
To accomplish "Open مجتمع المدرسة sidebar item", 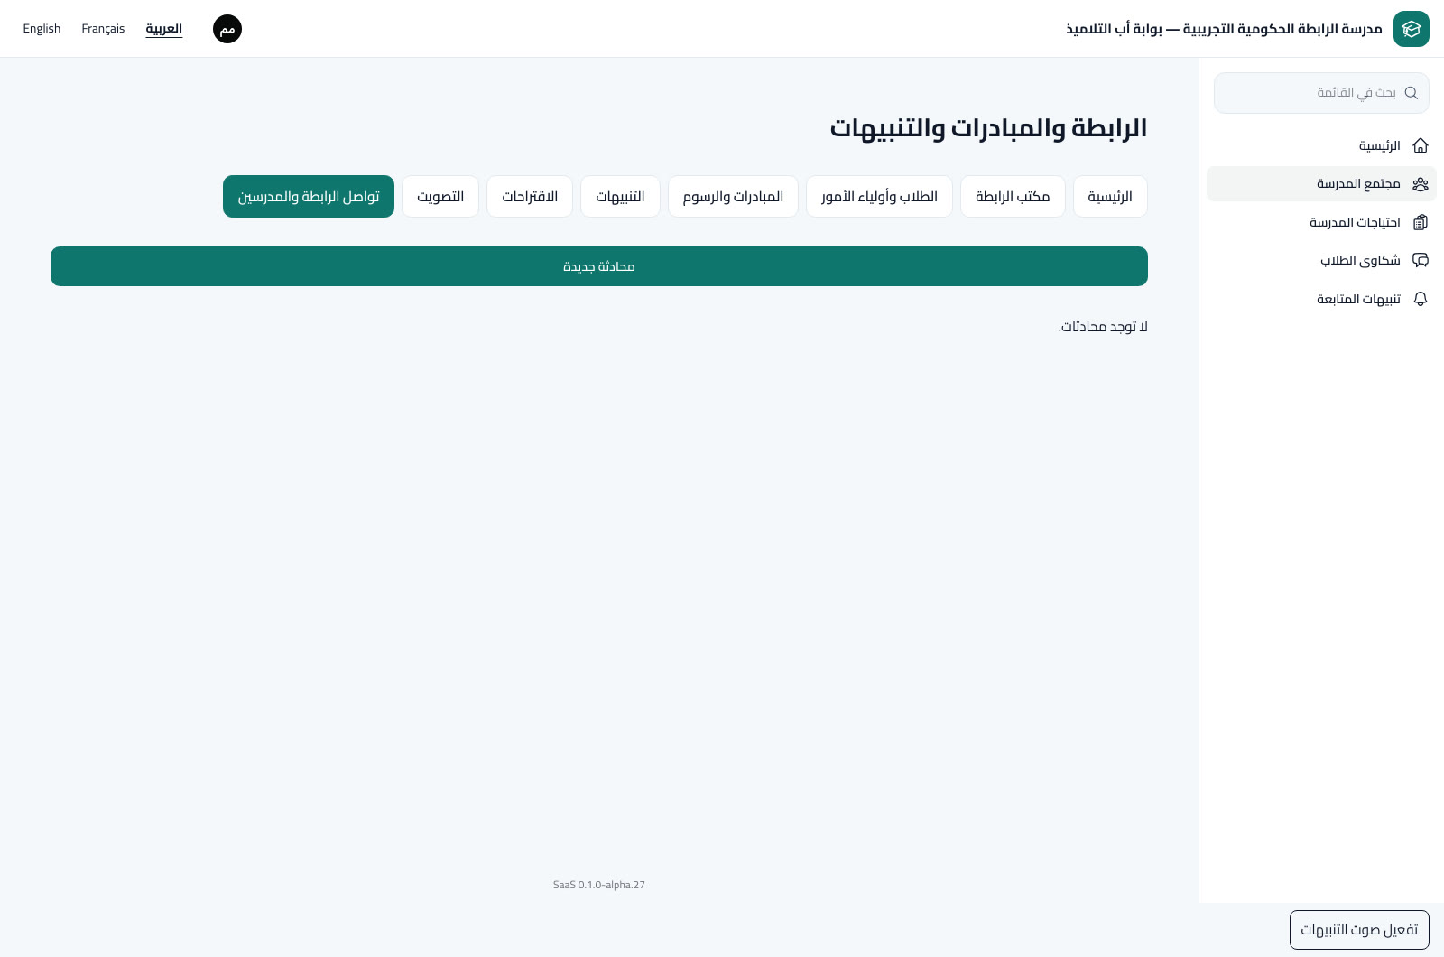I will 1321,184.
